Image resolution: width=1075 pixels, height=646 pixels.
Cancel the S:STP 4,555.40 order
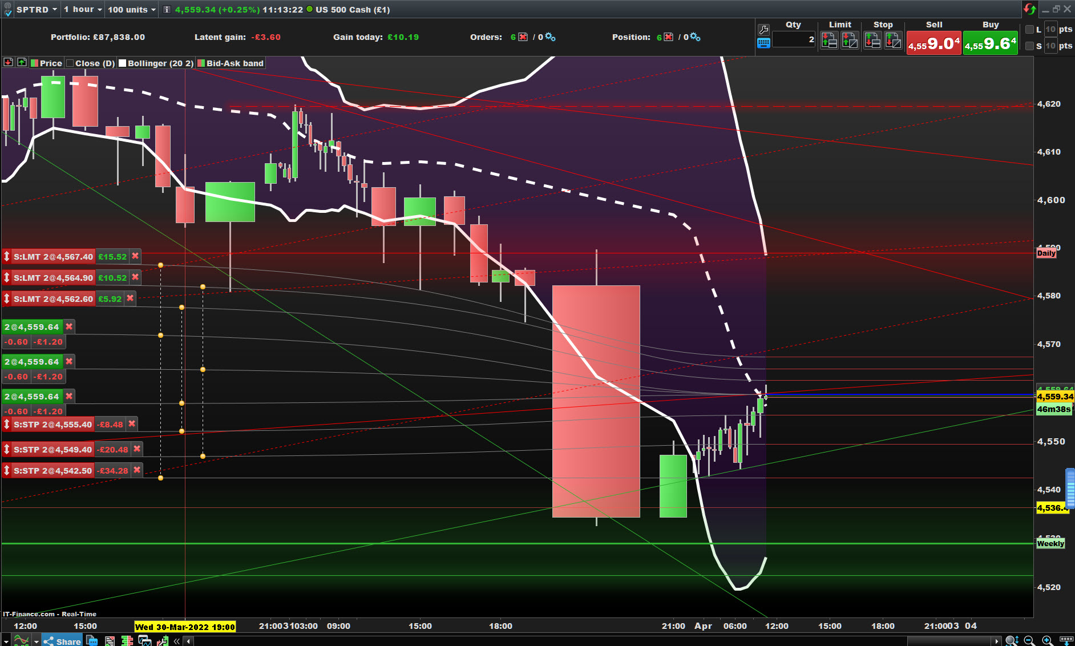[132, 424]
